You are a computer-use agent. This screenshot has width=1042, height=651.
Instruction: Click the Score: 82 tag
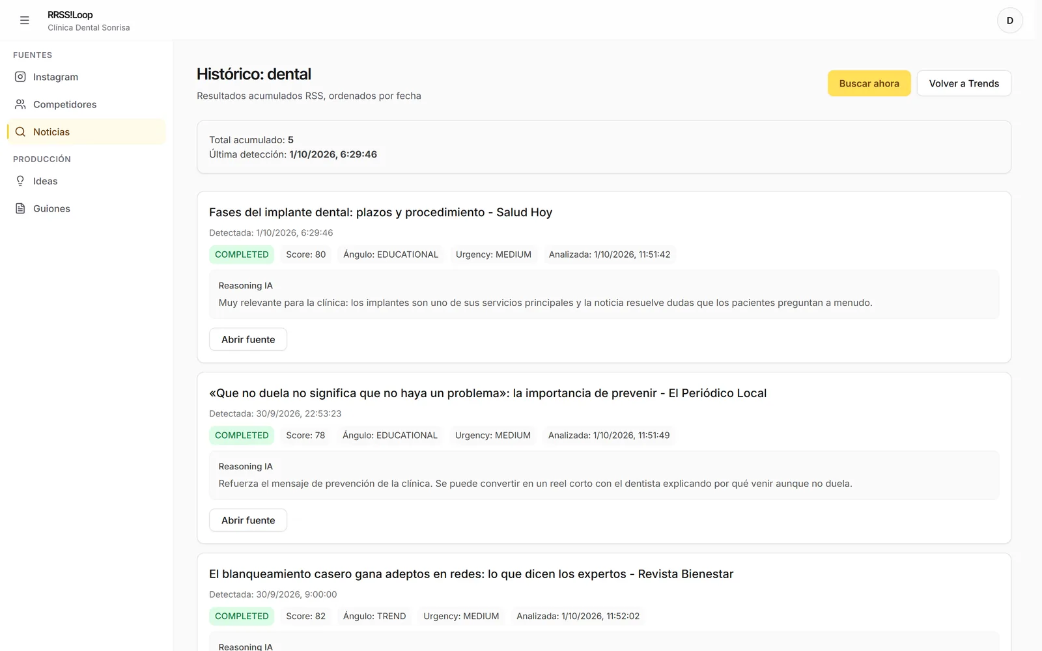coord(306,616)
